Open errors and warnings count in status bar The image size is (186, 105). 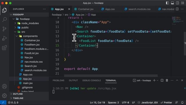(13, 102)
